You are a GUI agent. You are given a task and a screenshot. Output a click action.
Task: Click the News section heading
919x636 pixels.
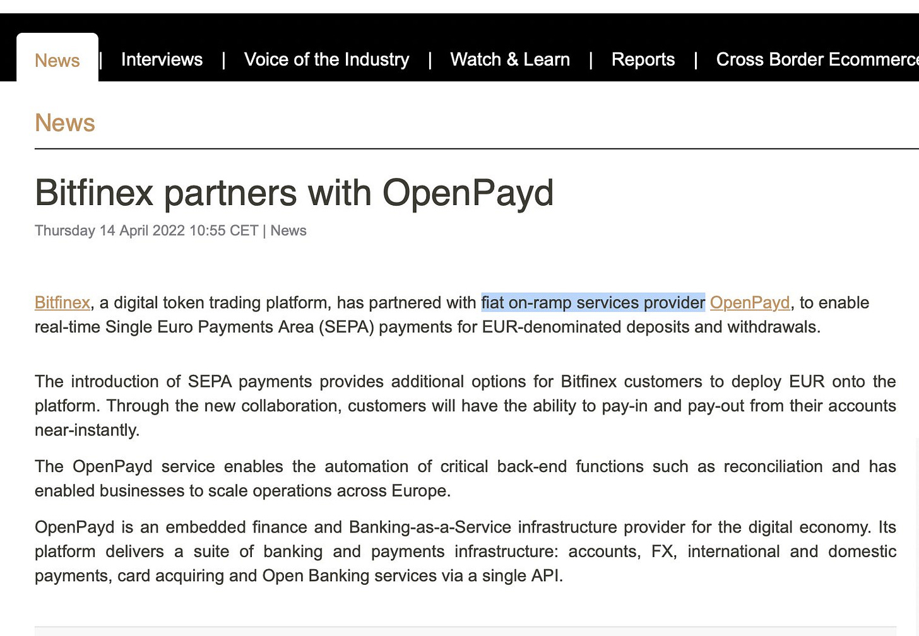pyautogui.click(x=65, y=122)
